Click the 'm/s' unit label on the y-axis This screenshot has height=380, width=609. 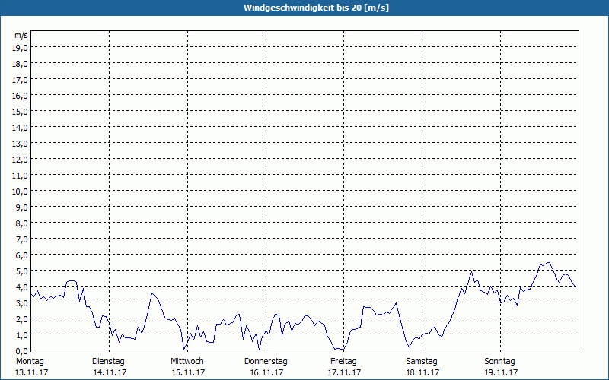click(21, 36)
